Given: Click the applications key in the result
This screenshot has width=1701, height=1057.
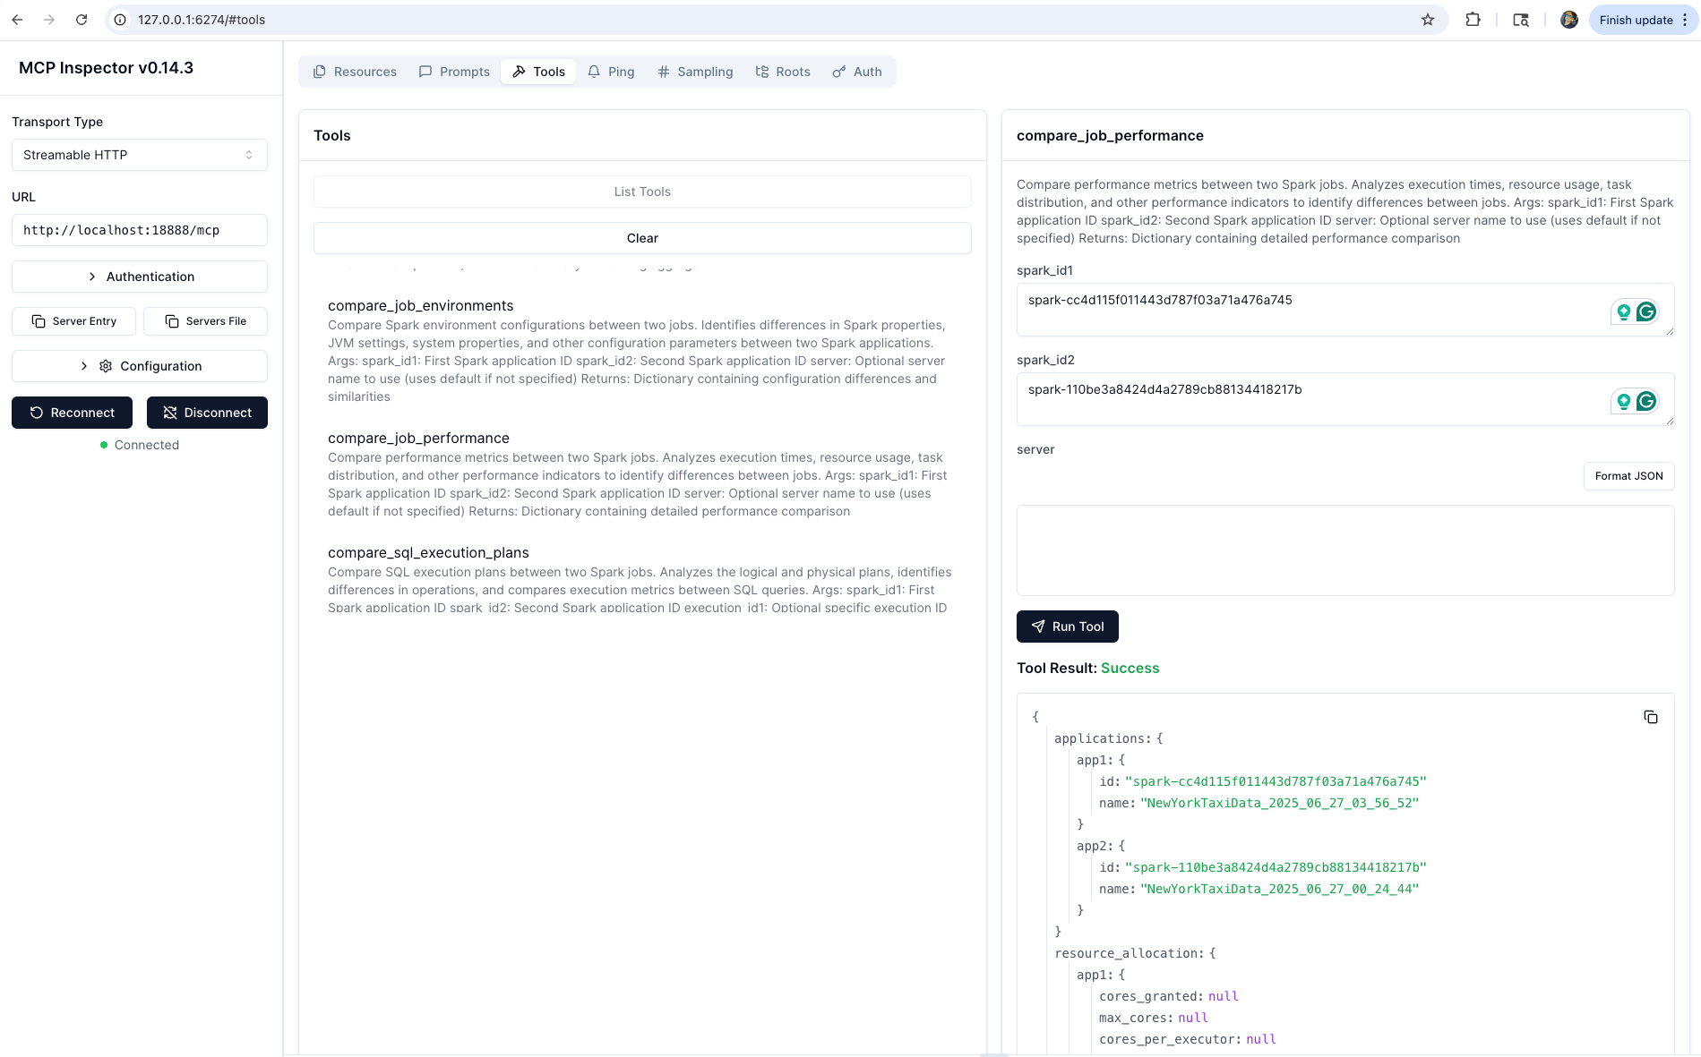Looking at the screenshot, I should [1102, 738].
